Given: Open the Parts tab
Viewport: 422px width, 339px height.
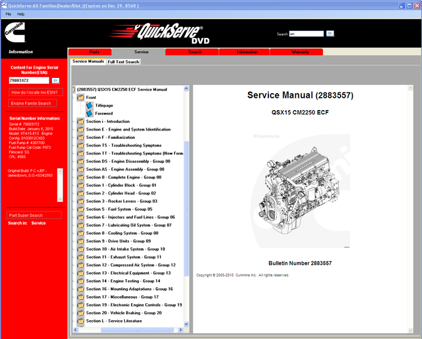Looking at the screenshot, I should tap(90, 52).
